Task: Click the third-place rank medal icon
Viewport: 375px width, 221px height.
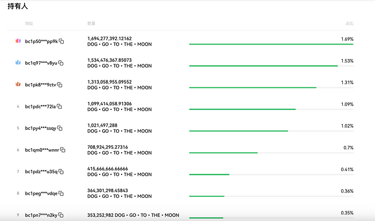Action: pyautogui.click(x=18, y=85)
